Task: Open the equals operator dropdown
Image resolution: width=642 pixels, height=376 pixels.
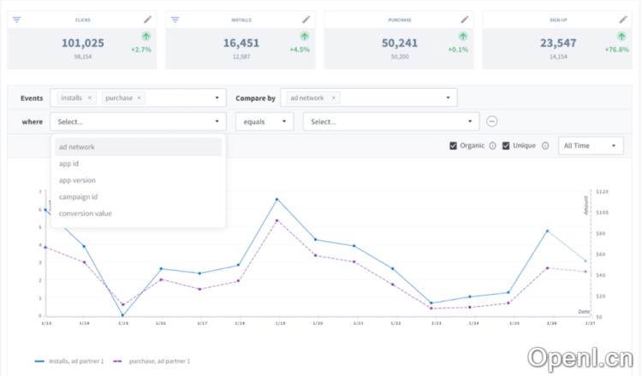Action: click(x=264, y=121)
